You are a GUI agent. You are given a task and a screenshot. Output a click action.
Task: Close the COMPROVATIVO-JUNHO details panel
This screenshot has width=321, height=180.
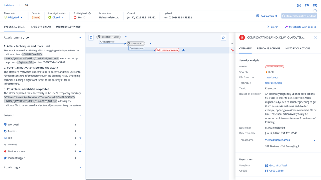click(315, 37)
